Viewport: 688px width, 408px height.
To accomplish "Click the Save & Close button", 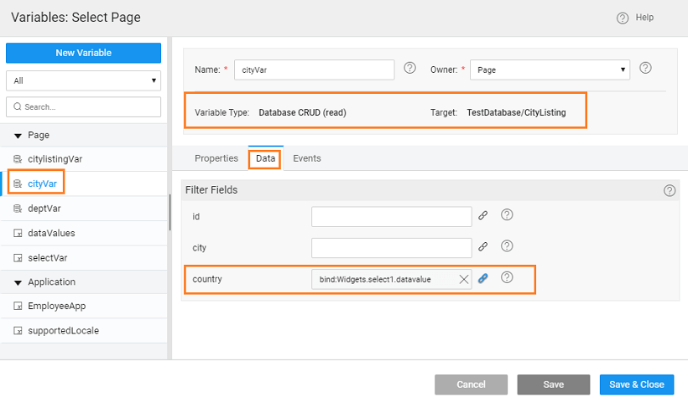I will (636, 385).
